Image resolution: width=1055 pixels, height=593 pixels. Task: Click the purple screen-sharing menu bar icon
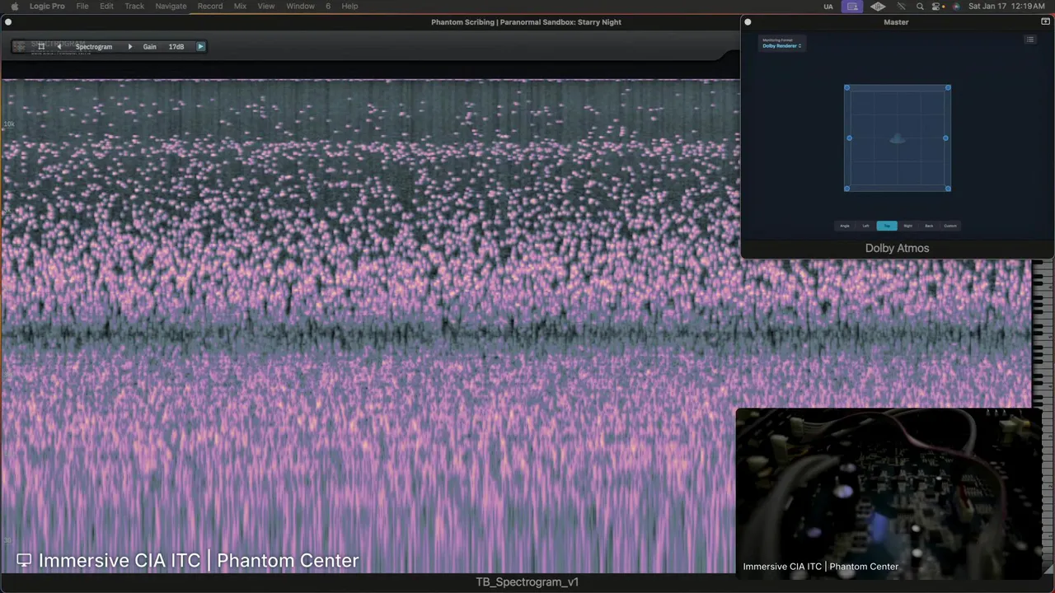point(852,7)
